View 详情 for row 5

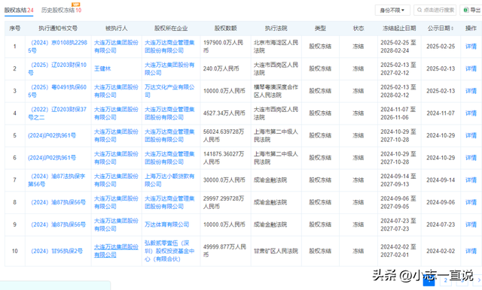(x=471, y=135)
